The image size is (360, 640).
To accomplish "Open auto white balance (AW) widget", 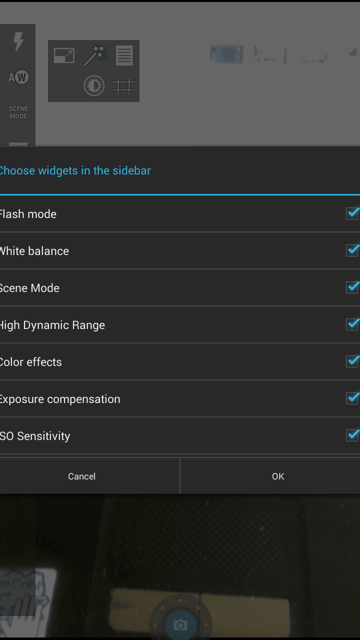I will pyautogui.click(x=18, y=77).
